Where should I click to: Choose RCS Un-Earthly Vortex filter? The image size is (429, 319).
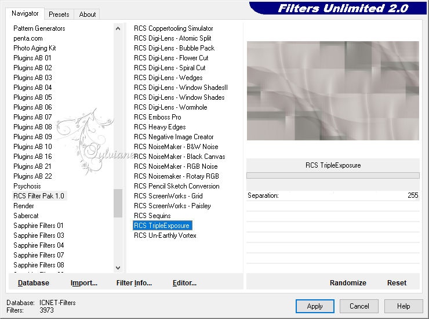[x=165, y=235]
